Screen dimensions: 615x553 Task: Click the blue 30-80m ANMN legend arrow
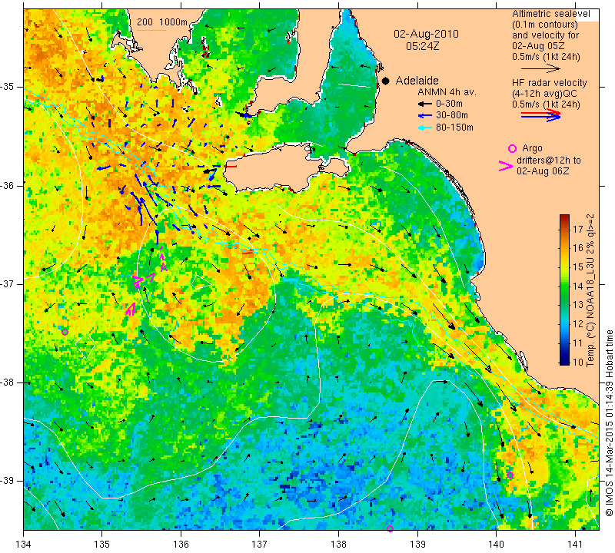[x=424, y=116]
